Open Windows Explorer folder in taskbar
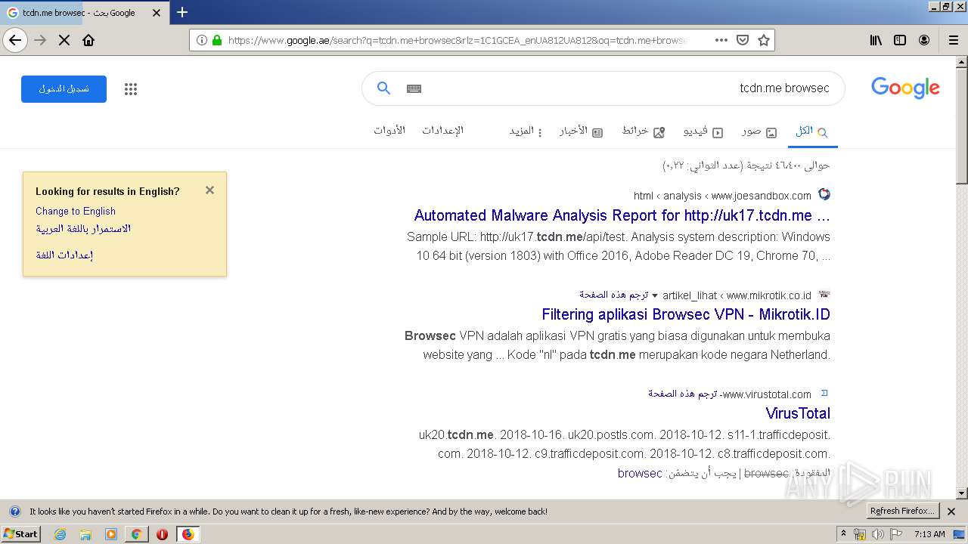968x544 pixels. click(85, 534)
